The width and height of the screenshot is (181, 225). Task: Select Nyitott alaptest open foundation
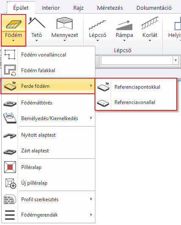48,135
